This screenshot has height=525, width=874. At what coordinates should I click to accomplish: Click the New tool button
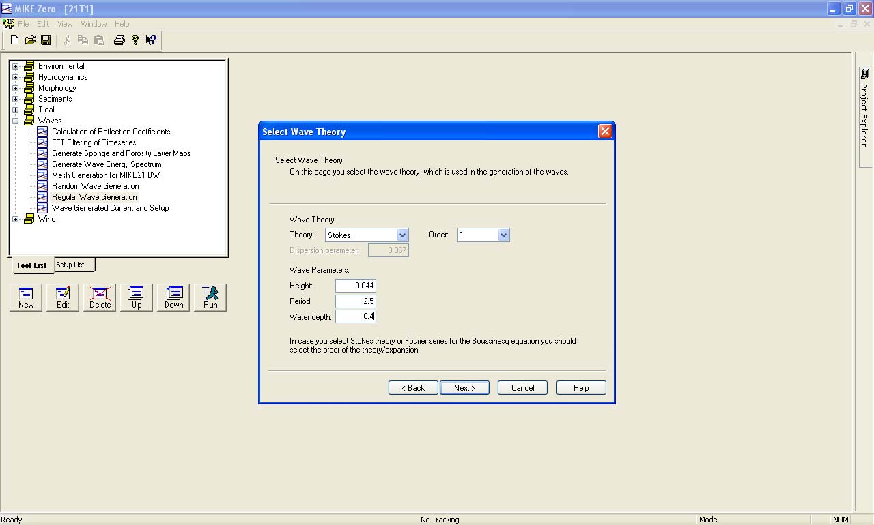click(x=26, y=297)
